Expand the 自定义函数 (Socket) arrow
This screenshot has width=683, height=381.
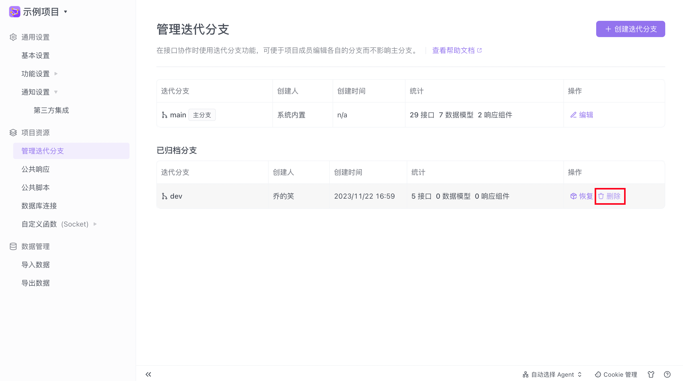[x=95, y=224]
